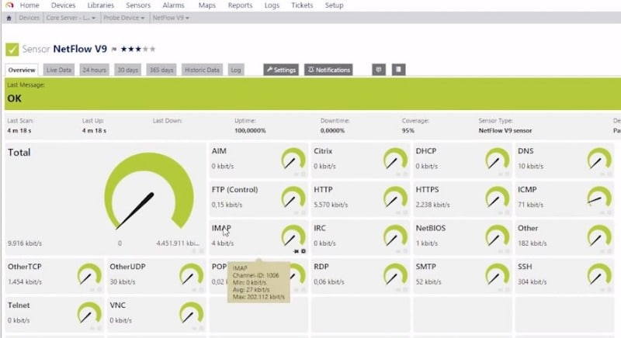Image resolution: width=621 pixels, height=338 pixels.
Task: Switch to the Log tab
Action: click(236, 70)
